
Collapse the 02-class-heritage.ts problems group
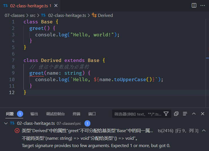click(6, 123)
